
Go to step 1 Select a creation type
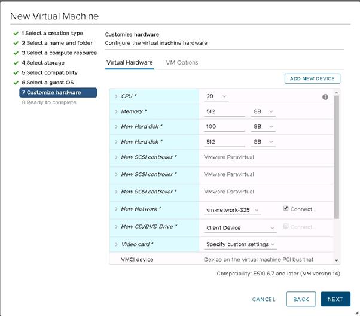(53, 33)
